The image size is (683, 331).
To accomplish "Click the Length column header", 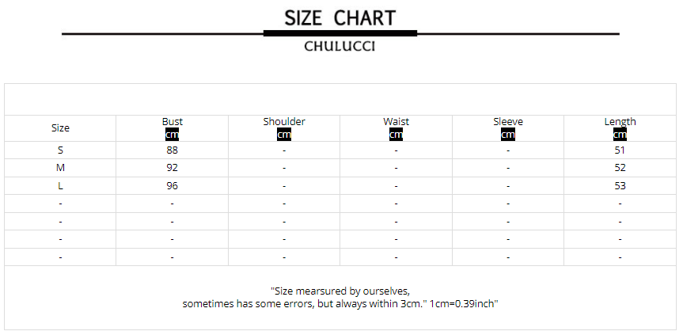I will (620, 121).
